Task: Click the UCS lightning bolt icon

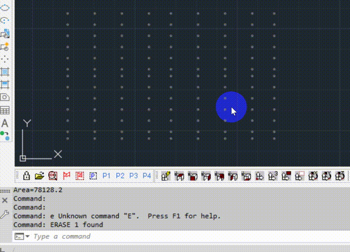Action: tap(166, 176)
